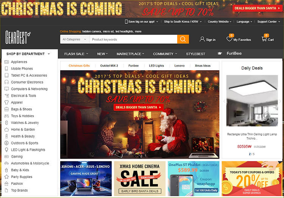Click the Consumer Electronics headphones icon
The height and width of the screenshot is (198, 284).
click(6, 82)
